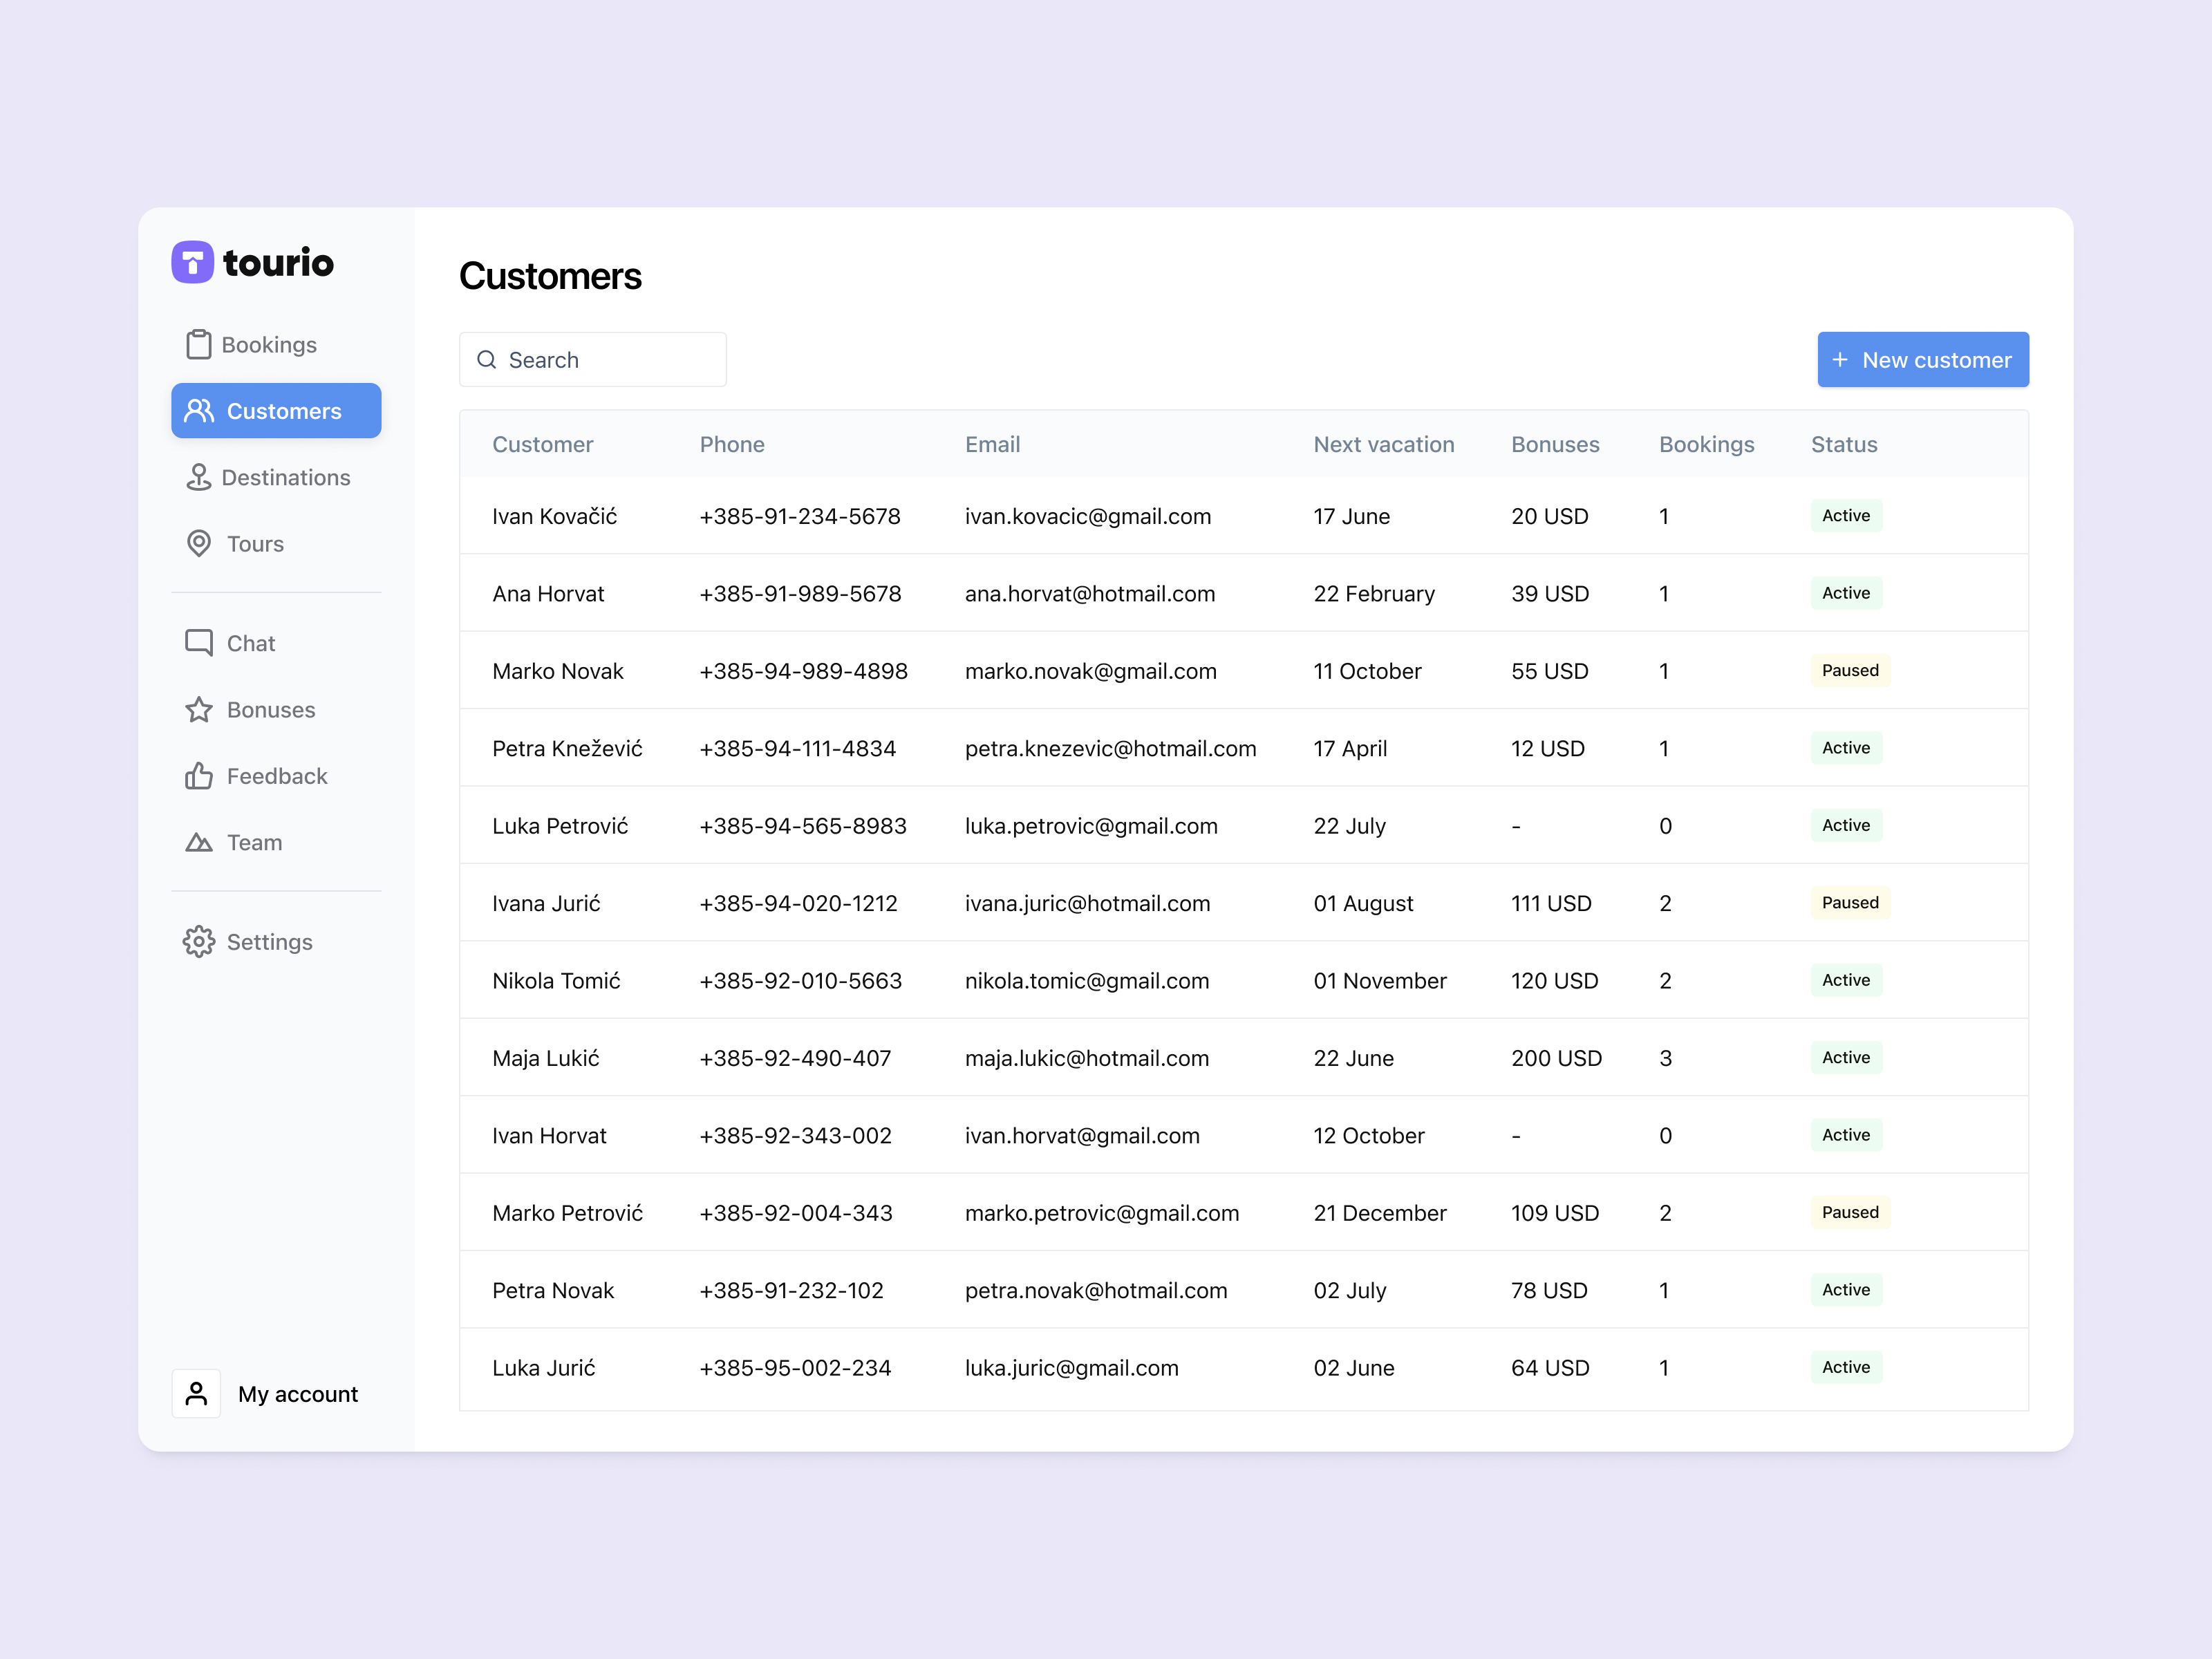
Task: Click the Team mountain icon
Action: click(198, 842)
